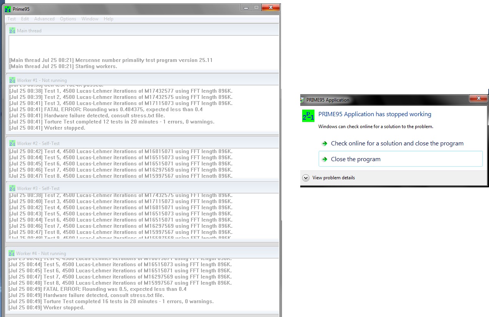Close the PRIME95 Application error dialog
The height and width of the screenshot is (317, 489).
click(479, 98)
